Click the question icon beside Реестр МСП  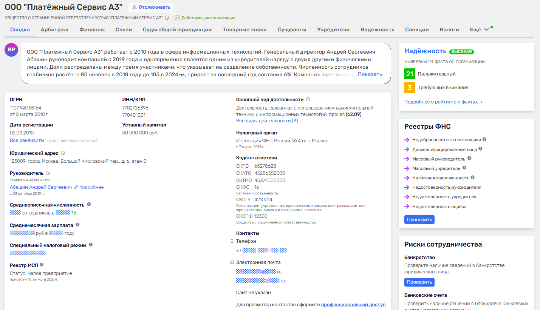(42, 265)
